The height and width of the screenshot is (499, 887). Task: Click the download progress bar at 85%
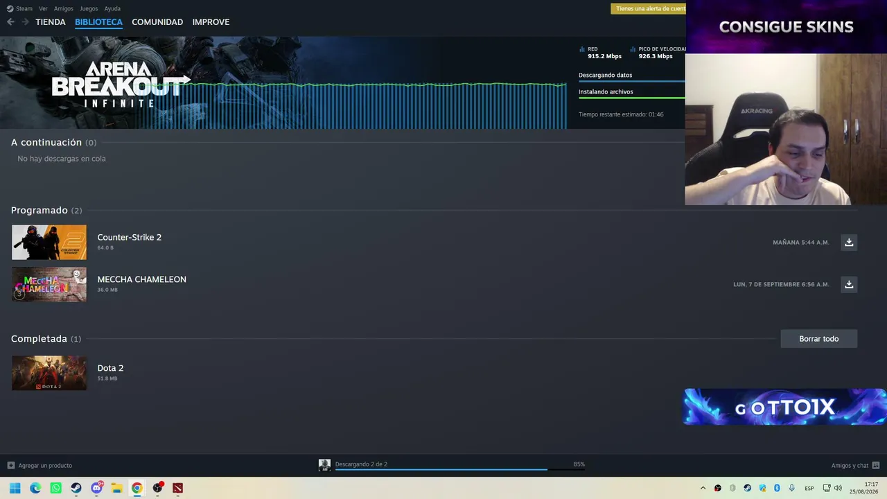pos(460,469)
